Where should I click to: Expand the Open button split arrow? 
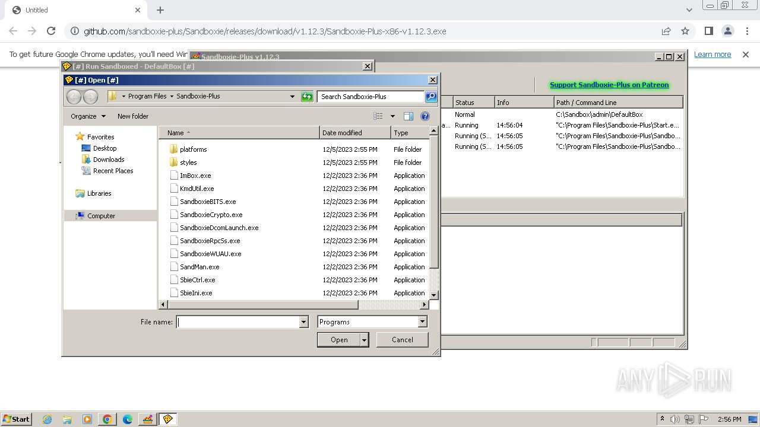[x=365, y=340]
